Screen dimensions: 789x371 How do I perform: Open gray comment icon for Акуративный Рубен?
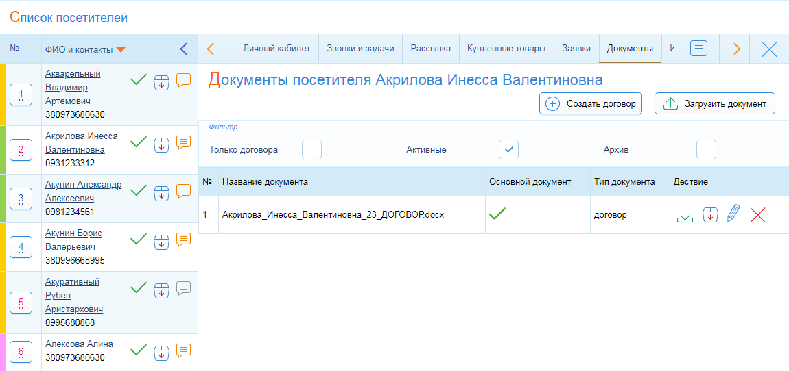183,288
